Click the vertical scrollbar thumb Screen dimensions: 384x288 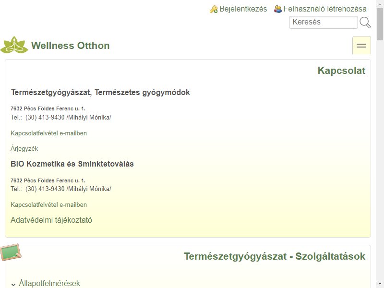(x=380, y=24)
